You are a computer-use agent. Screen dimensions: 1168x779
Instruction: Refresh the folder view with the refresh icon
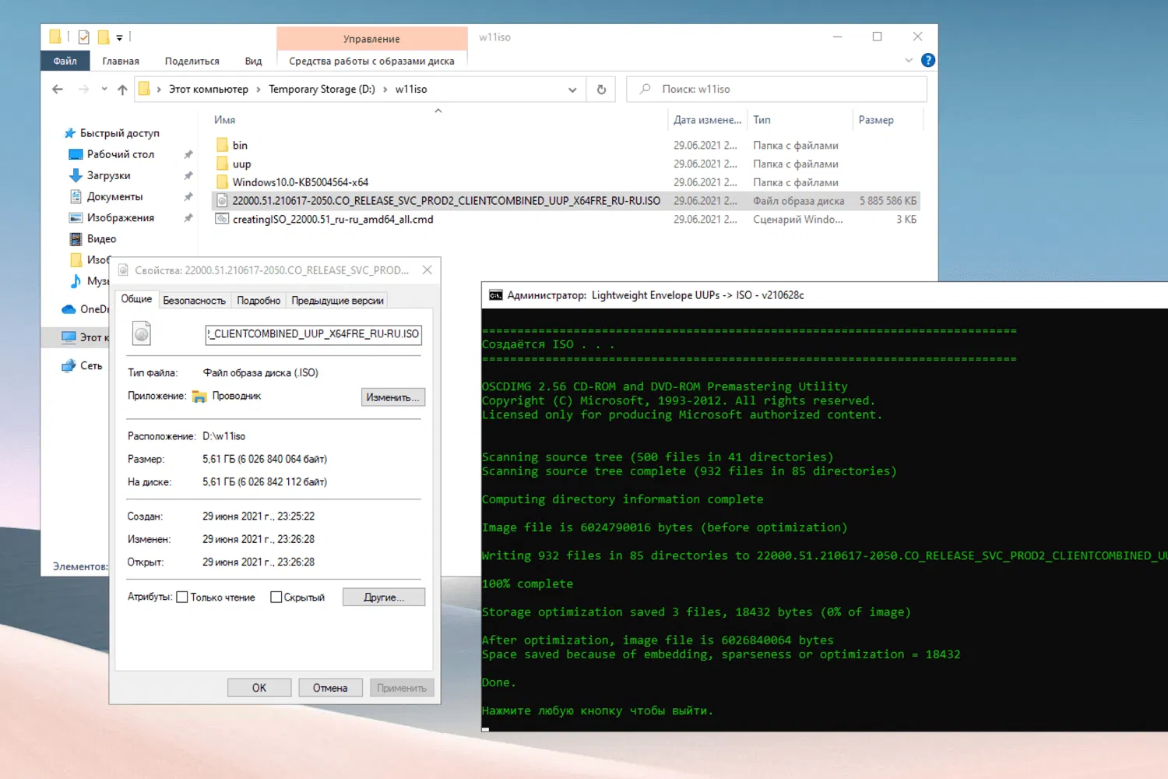pyautogui.click(x=600, y=89)
